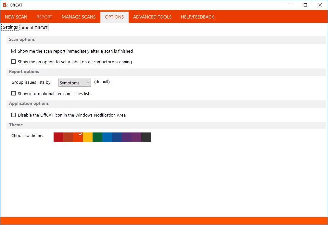Choose the dark gray theme color

point(146,137)
